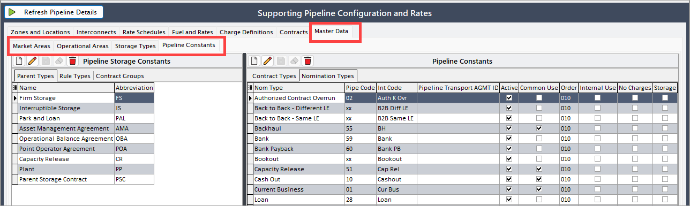The image size is (690, 206).
Task: Open grid options icon beside Name header
Action: point(15,88)
